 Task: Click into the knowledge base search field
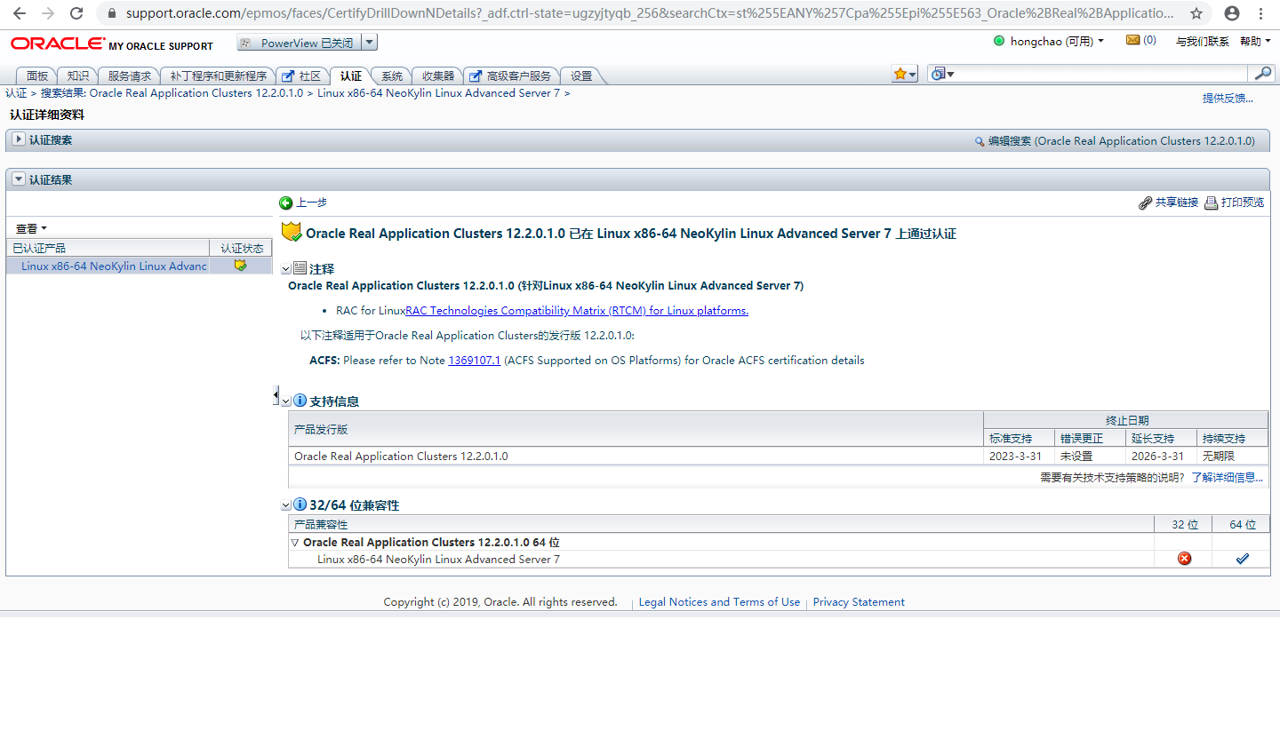[x=1102, y=75]
